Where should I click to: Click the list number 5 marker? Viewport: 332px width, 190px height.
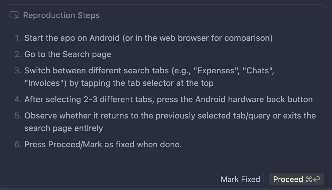pyautogui.click(x=18, y=116)
